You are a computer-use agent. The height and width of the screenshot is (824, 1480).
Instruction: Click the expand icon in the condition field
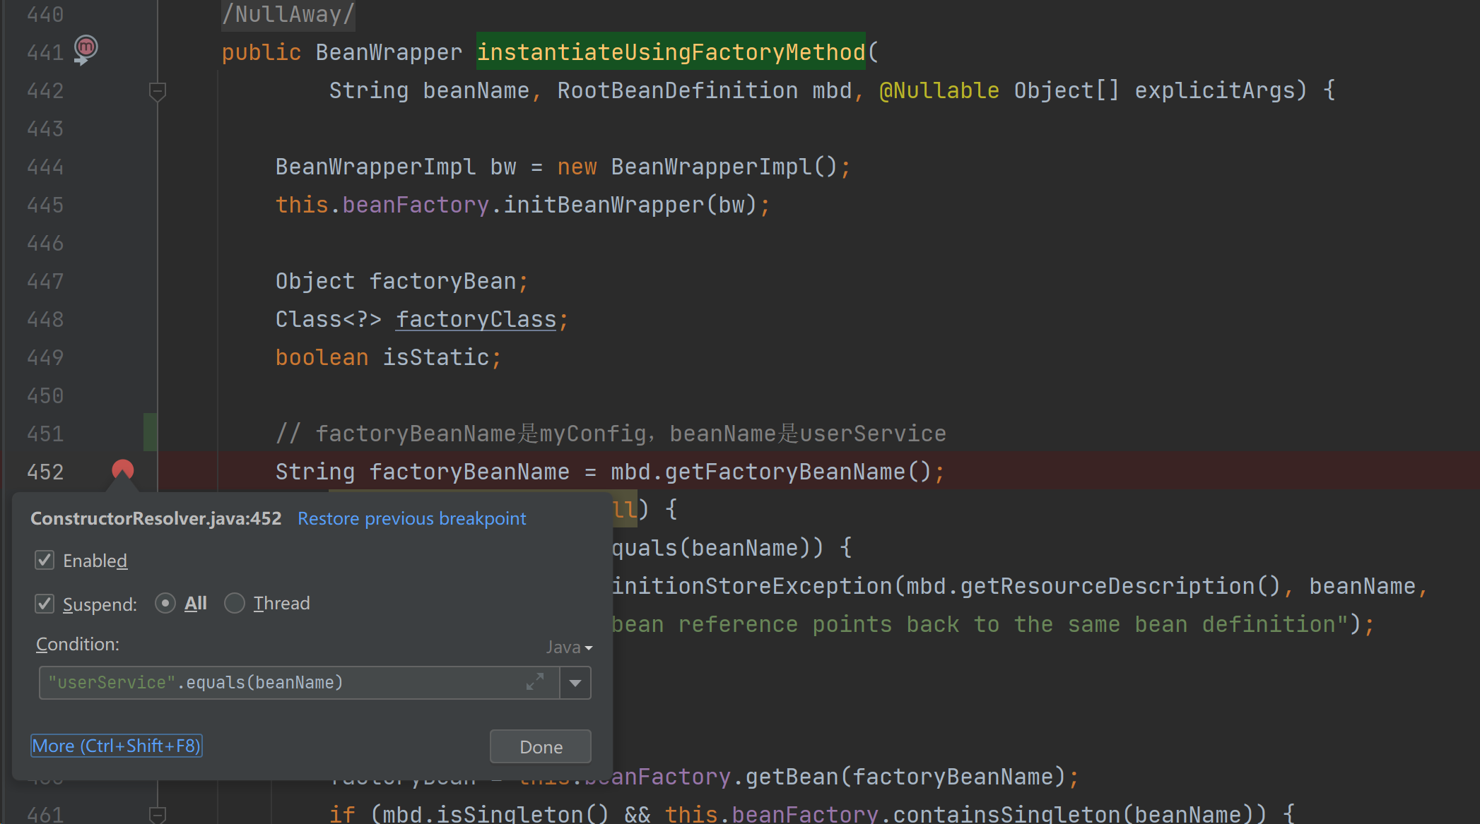point(535,682)
